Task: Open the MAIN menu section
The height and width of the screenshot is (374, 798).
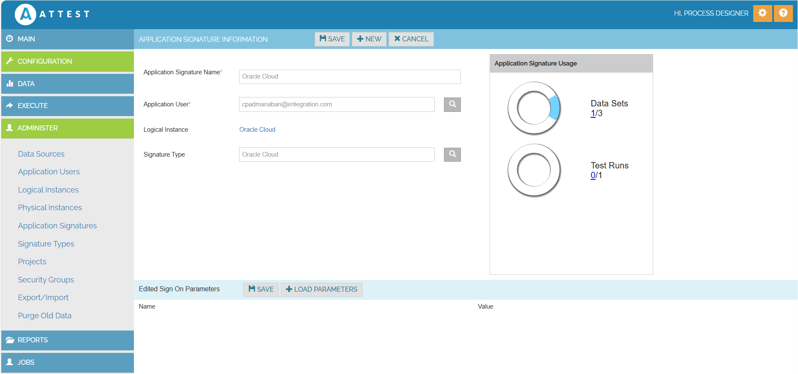Action: click(68, 39)
